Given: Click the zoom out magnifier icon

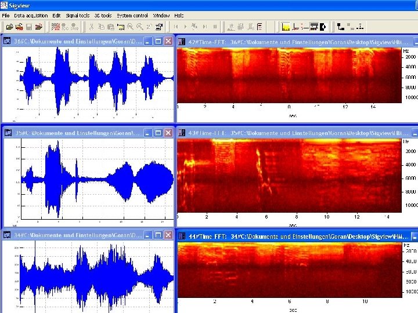Looking at the screenshot, I should pyautogui.click(x=140, y=27).
